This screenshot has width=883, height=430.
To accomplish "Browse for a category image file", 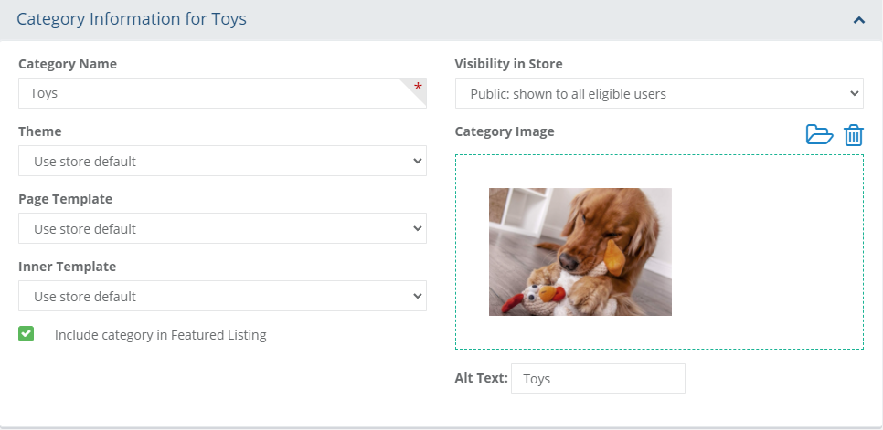I will [819, 135].
